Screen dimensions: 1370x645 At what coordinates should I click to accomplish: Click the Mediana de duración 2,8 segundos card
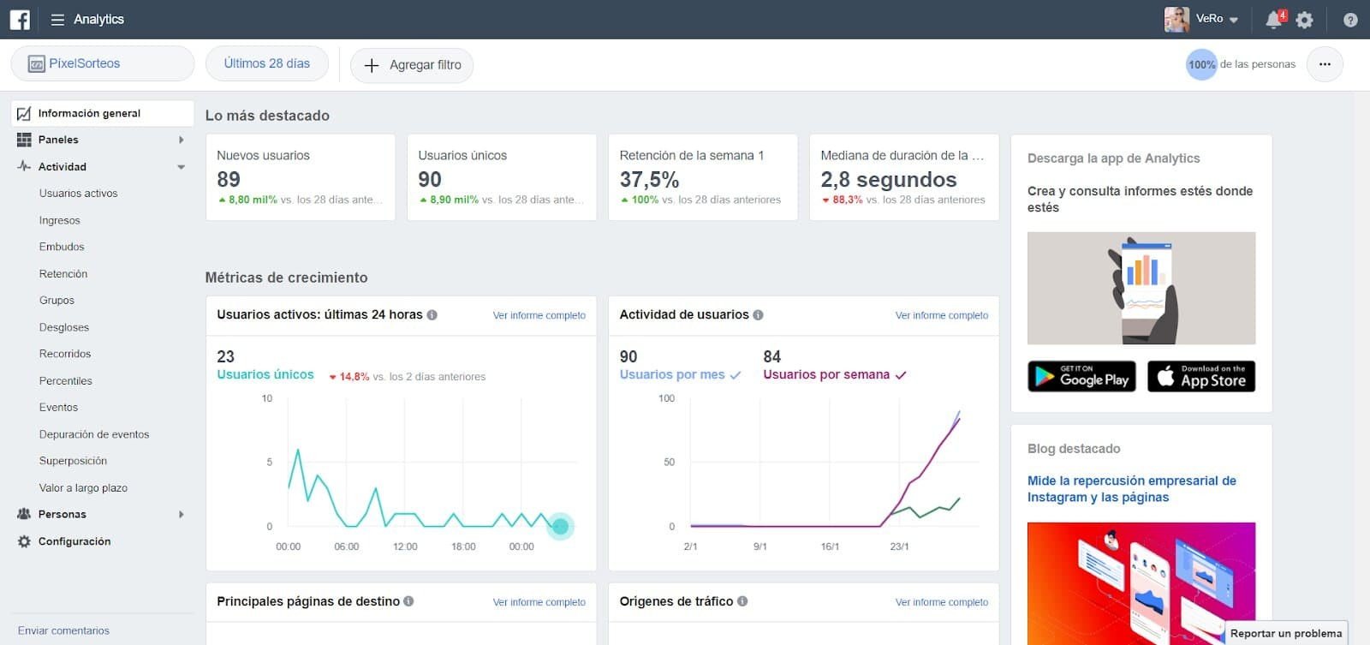[904, 177]
